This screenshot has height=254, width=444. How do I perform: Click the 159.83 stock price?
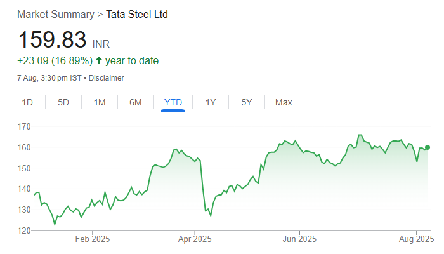point(52,40)
